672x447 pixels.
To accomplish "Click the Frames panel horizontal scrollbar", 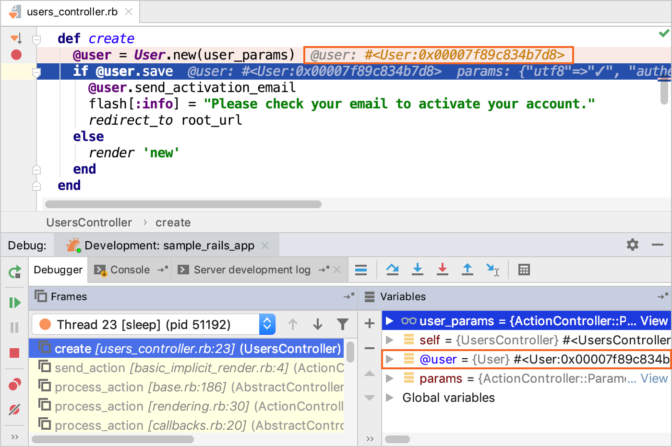I will coord(113,439).
